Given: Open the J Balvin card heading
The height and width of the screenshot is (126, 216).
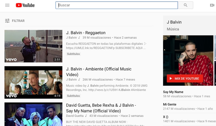Looking at the screenshot, I should [174, 22].
